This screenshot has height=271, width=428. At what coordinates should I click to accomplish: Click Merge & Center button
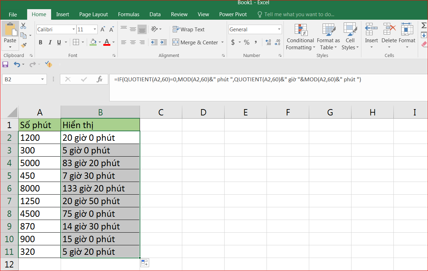coord(195,43)
